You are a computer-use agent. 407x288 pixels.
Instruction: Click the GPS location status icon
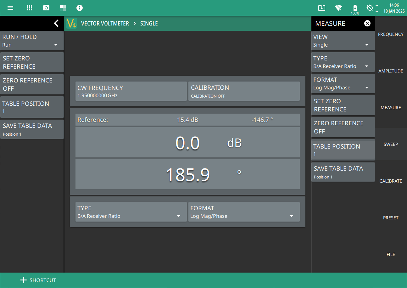370,8
